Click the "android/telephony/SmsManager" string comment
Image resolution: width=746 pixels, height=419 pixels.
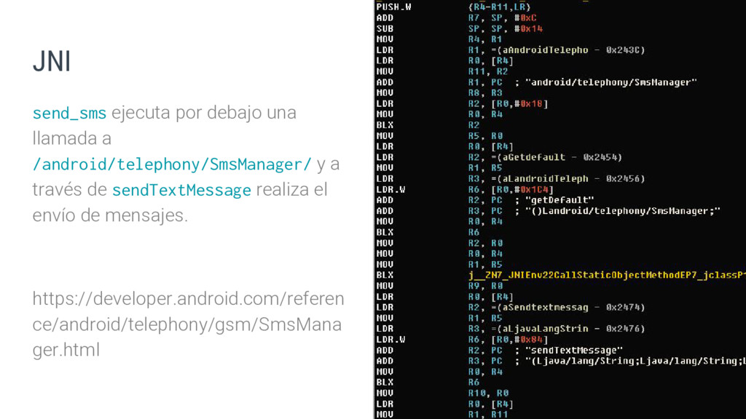(x=611, y=82)
